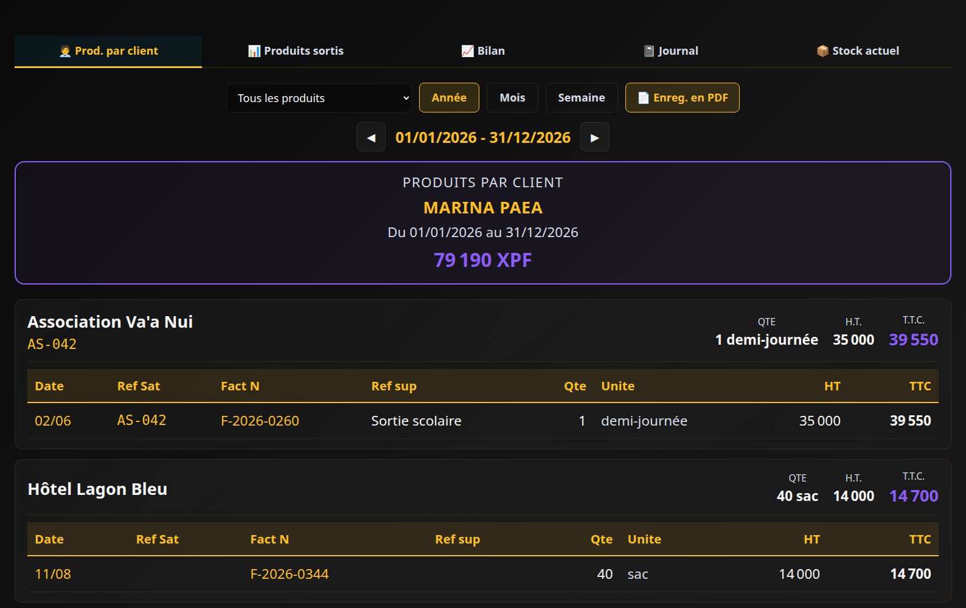Click the person icon on Prod. par client
This screenshot has width=966, height=608.
click(x=65, y=51)
